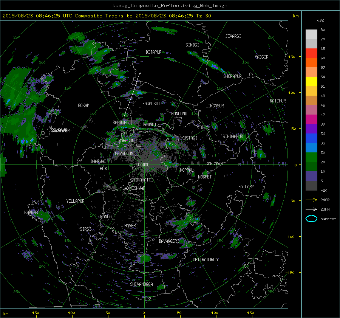The height and width of the screenshot is (318, 340).
Task: Click the CHITRADURGA city label
Action: pos(205,260)
